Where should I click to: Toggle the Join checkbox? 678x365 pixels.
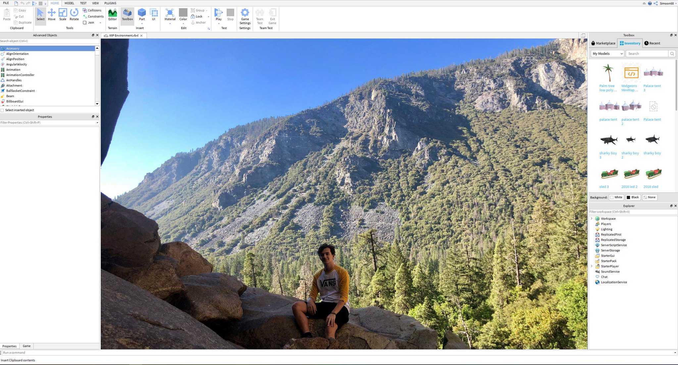85,22
